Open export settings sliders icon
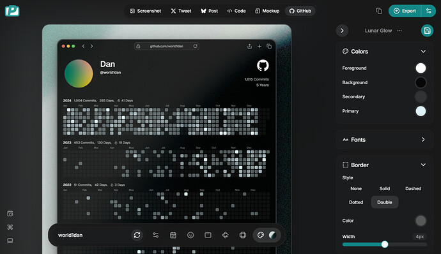This screenshot has height=254, width=441. coord(429,11)
